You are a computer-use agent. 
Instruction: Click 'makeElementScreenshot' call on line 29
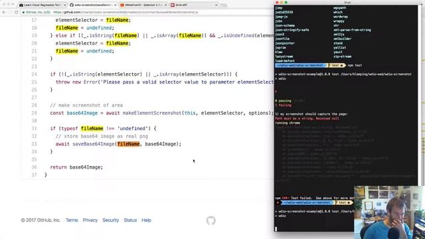[152, 113]
